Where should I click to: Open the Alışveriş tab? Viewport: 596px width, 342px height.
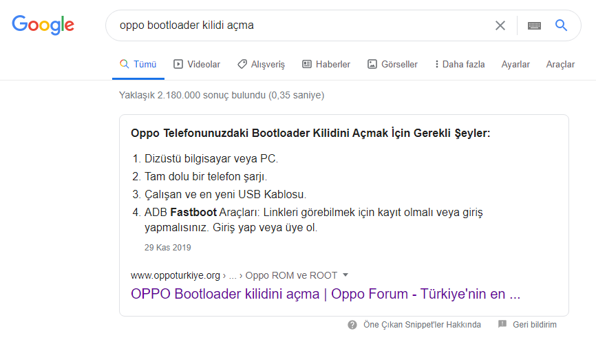click(x=261, y=64)
